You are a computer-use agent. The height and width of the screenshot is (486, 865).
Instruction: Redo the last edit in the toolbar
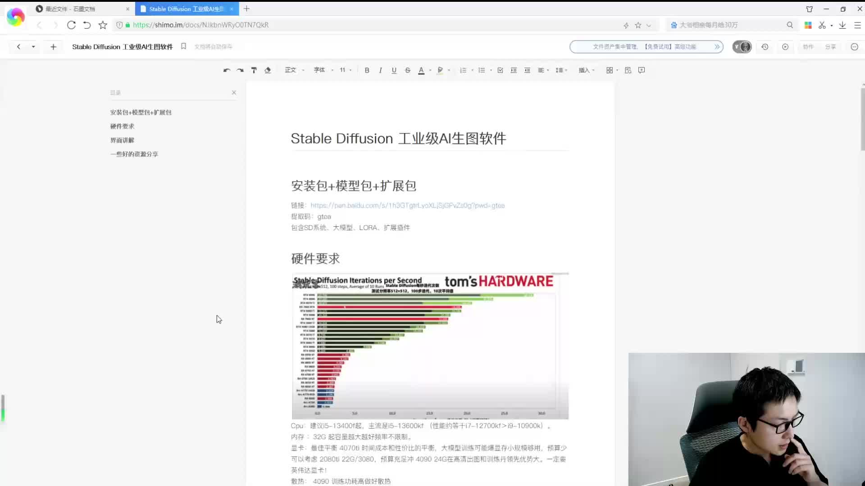240,70
